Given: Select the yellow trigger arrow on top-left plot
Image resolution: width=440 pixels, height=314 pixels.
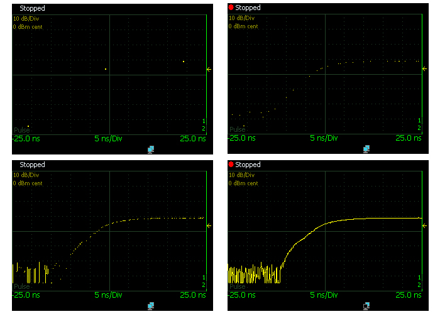Looking at the screenshot, I should coord(209,69).
